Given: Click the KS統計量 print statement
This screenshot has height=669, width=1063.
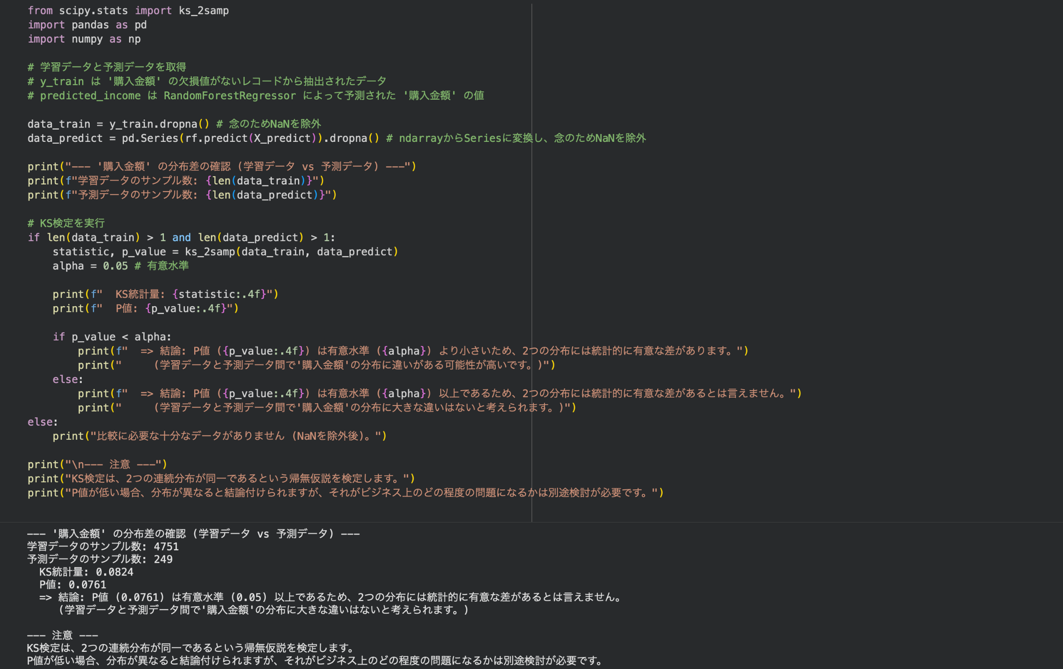Looking at the screenshot, I should pos(164,294).
